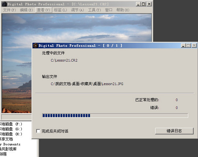Expand the 工具(T) menu
This screenshot has height=157, width=198.
pos(94,10)
